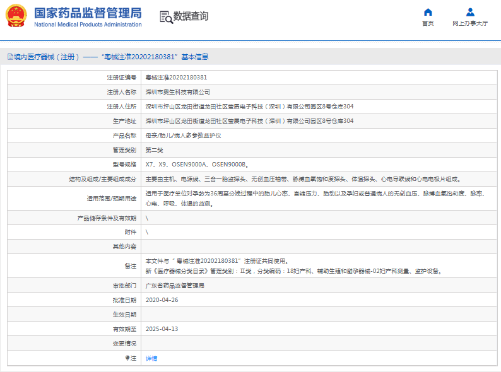Image resolution: width=501 pixels, height=372 pixels.
Task: Click the 网上办事大厅 person icon
Action: click(470, 12)
